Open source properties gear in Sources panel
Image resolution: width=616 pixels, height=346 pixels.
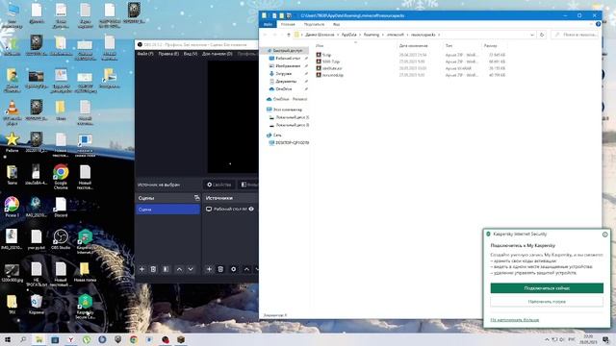[233, 269]
